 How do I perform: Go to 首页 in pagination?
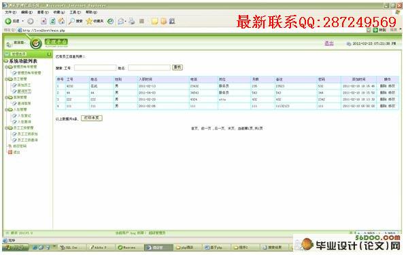click(194, 128)
